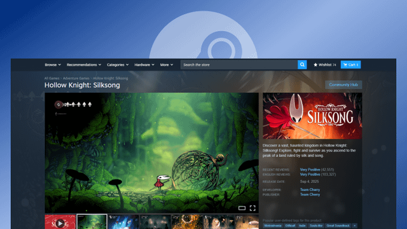Select the Indie tag
The width and height of the screenshot is (407, 229).
point(302,226)
